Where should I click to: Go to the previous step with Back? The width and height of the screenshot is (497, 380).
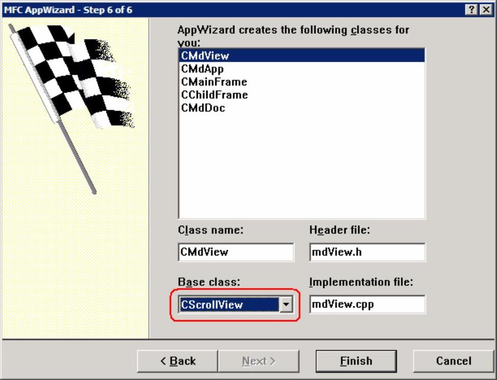[x=177, y=361]
